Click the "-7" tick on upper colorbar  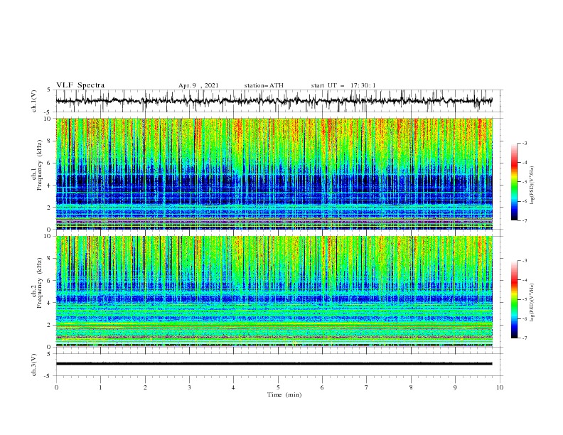(524, 221)
